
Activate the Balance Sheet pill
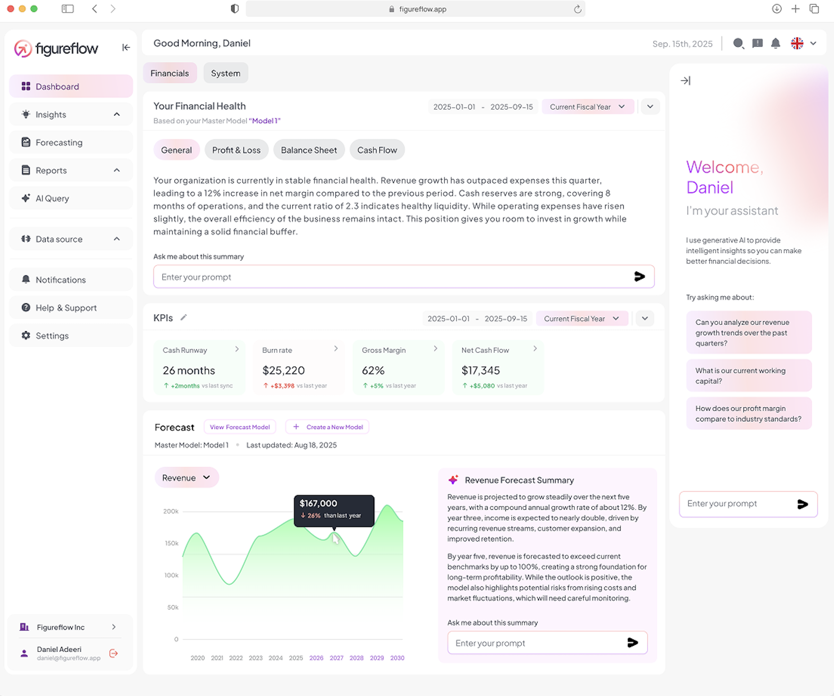coord(309,150)
